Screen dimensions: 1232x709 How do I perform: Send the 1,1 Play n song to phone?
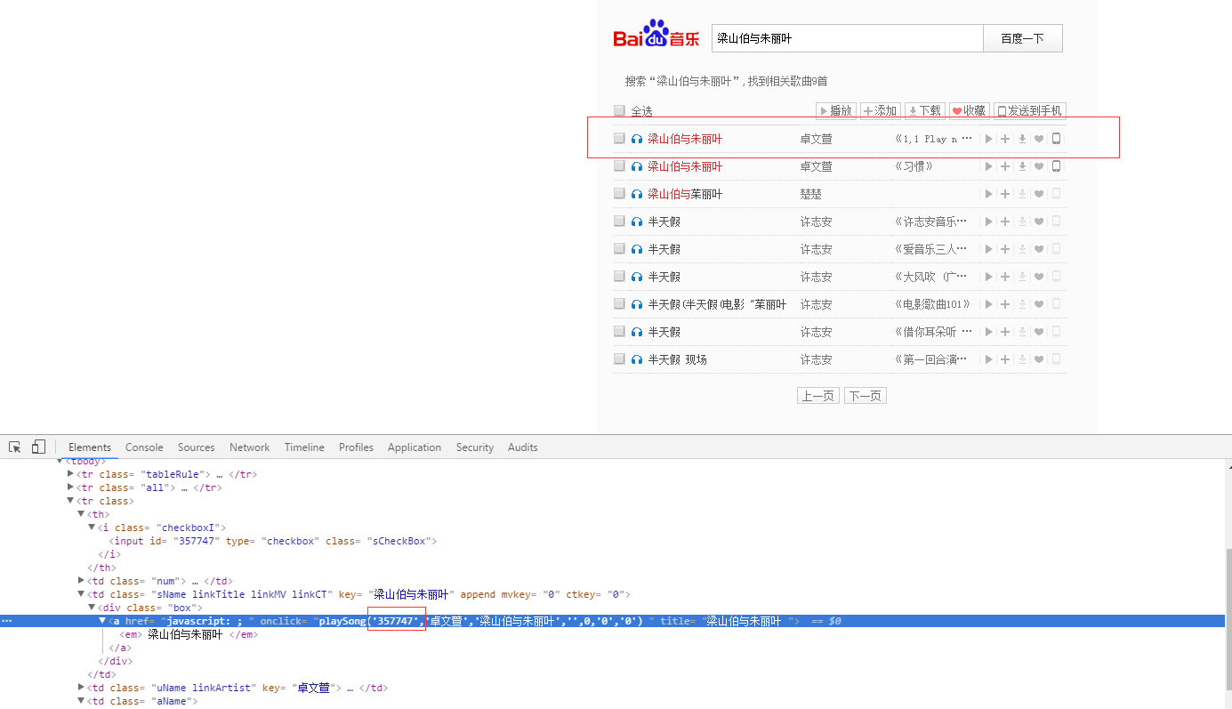pos(1056,139)
